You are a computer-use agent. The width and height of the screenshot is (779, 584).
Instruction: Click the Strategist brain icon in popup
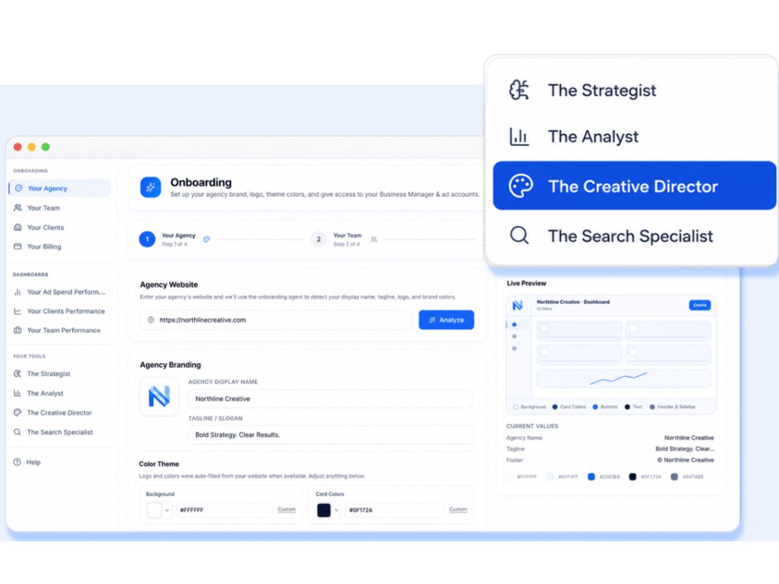519,90
